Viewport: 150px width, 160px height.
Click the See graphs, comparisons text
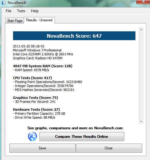[x=75, y=128]
